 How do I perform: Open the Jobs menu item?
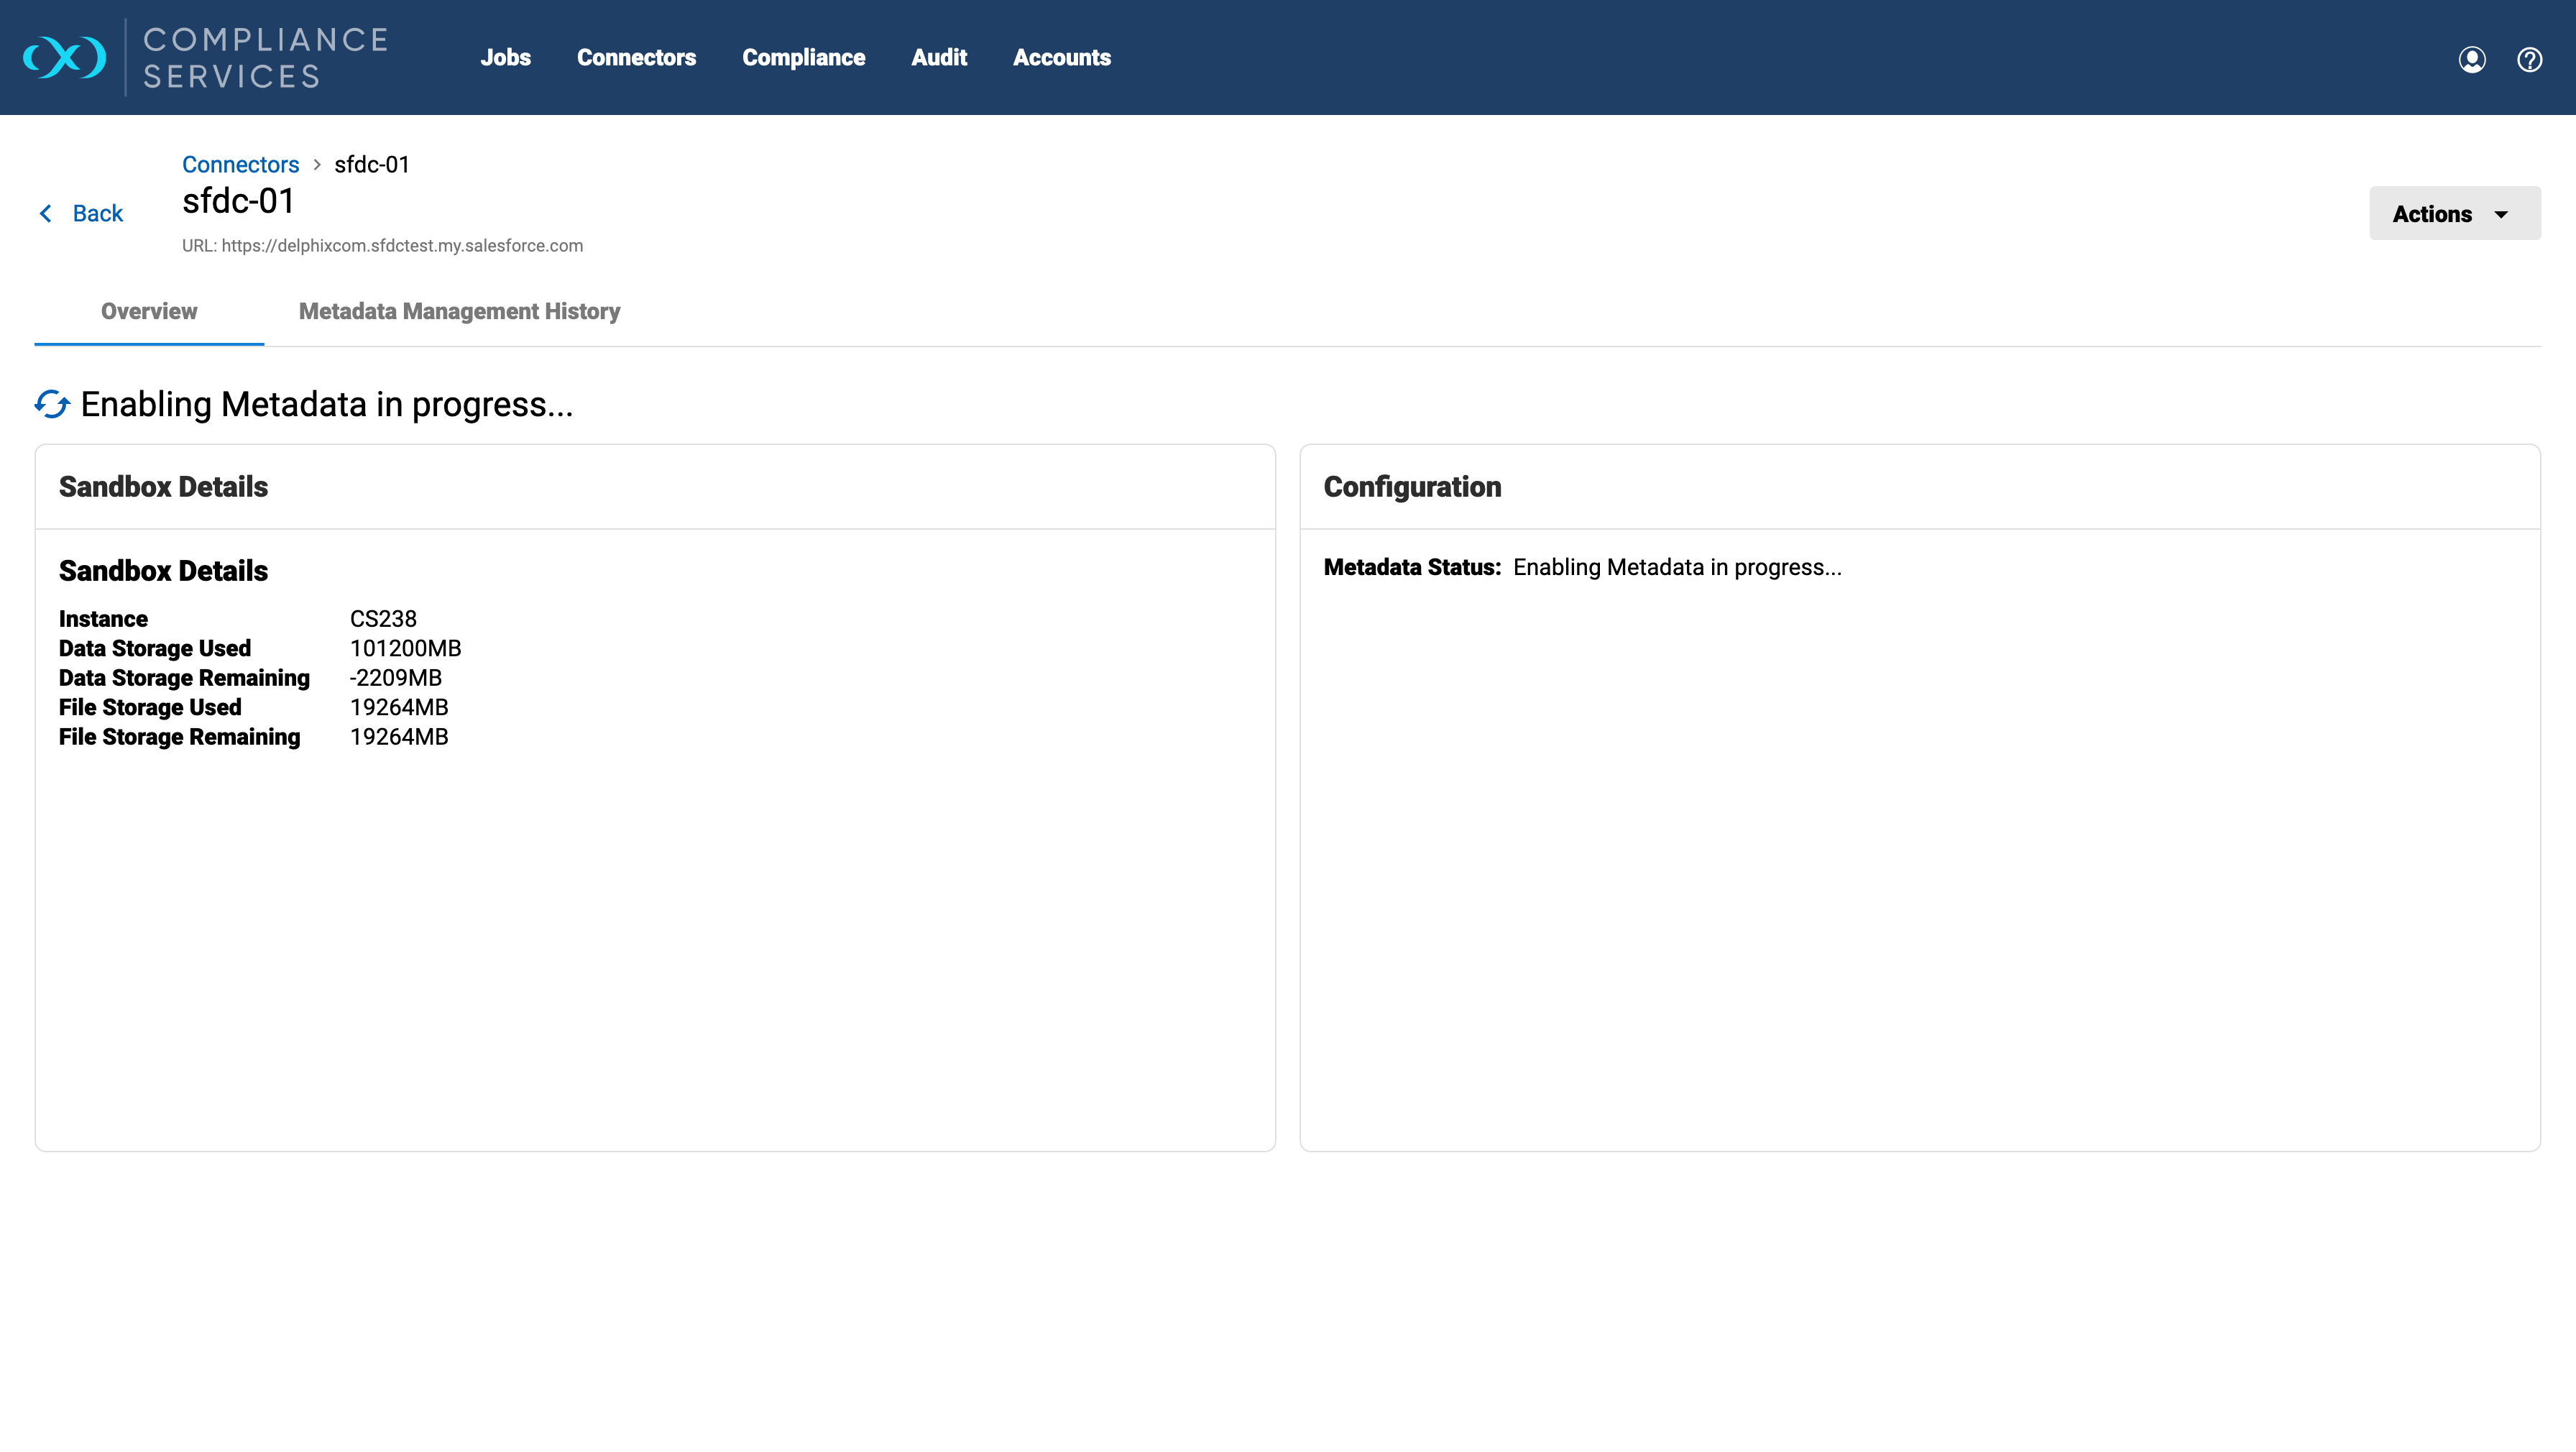point(505,57)
